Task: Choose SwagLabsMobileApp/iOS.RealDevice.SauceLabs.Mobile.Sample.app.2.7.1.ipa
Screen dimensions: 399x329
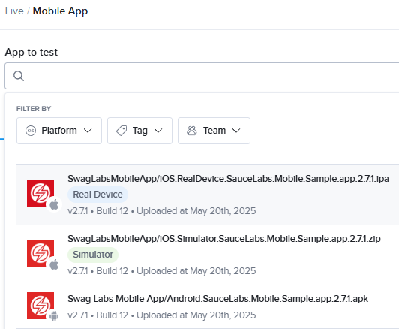Action: pos(228,179)
